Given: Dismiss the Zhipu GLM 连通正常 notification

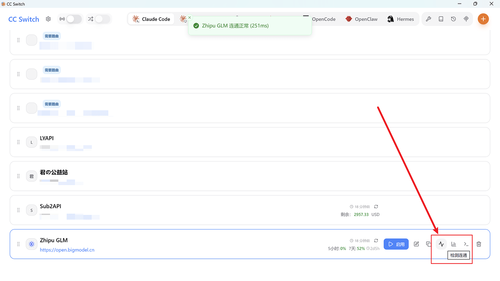Looking at the screenshot, I should [x=189, y=17].
